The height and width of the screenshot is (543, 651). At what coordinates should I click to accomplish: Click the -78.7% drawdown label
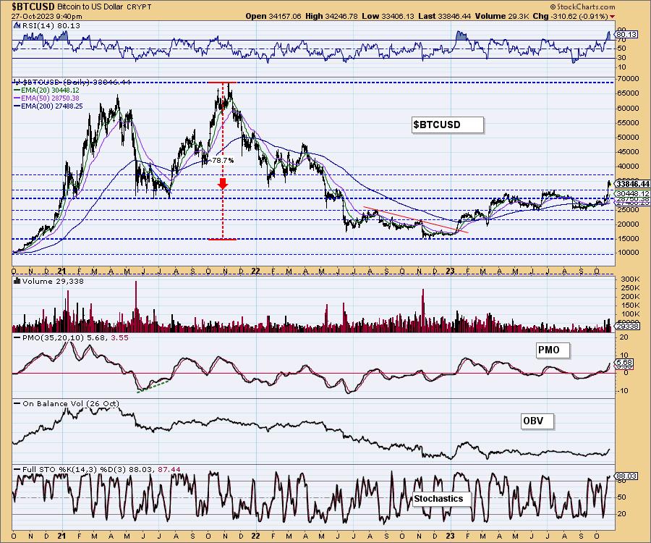pyautogui.click(x=222, y=160)
